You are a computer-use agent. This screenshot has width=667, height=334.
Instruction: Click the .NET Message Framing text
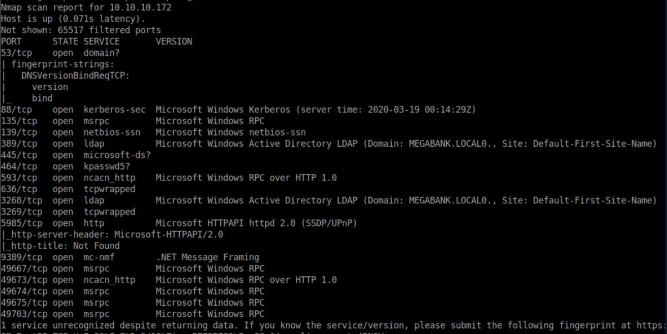click(207, 257)
